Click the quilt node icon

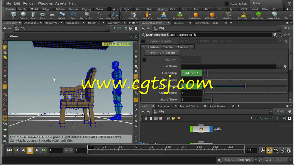pyautogui.click(x=201, y=129)
